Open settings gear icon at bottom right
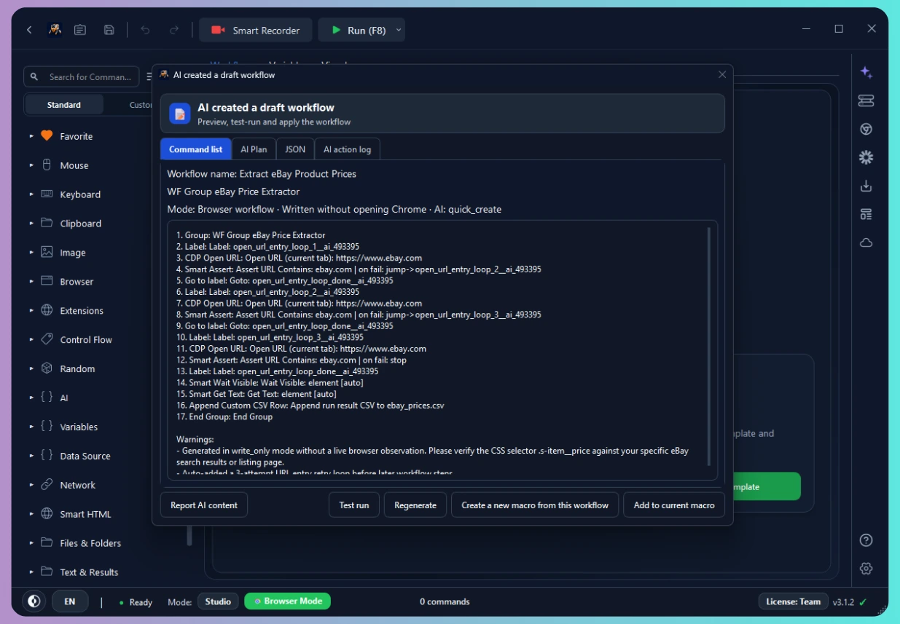The height and width of the screenshot is (624, 900). click(x=866, y=568)
